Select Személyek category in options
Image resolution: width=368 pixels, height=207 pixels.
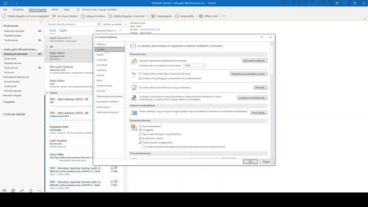click(x=110, y=65)
